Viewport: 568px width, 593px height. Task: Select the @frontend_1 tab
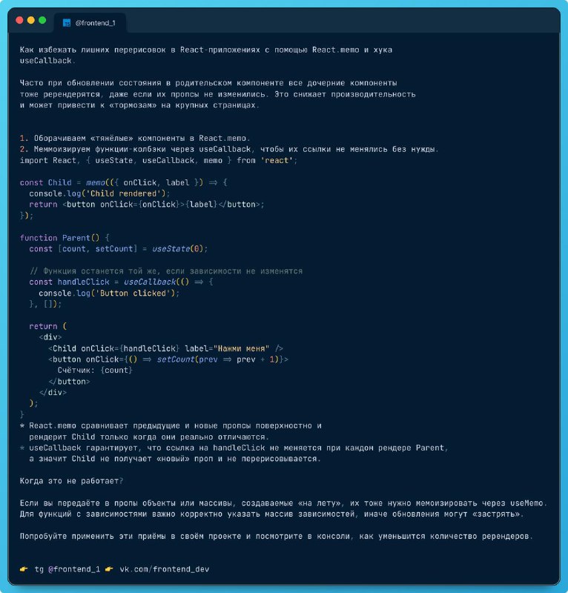pyautogui.click(x=90, y=23)
